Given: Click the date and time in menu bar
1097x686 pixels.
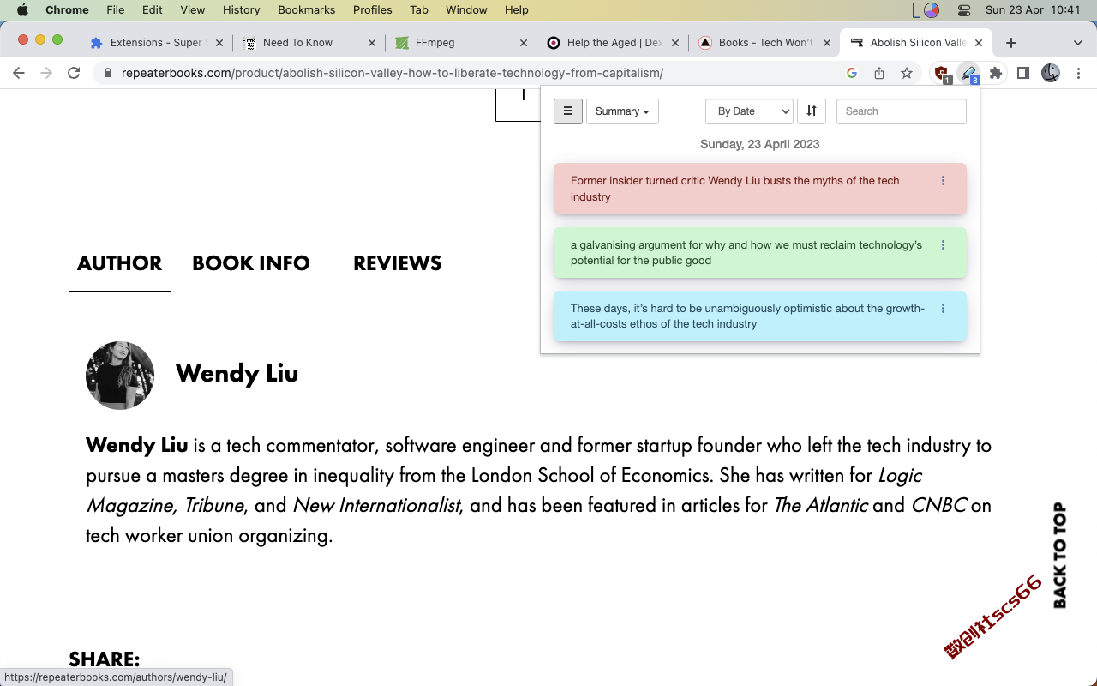Looking at the screenshot, I should pyautogui.click(x=1033, y=10).
